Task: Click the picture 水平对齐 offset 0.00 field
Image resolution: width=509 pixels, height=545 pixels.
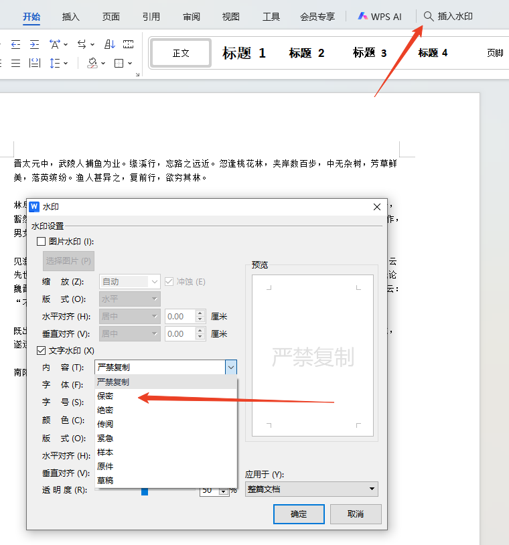Action: pos(181,316)
